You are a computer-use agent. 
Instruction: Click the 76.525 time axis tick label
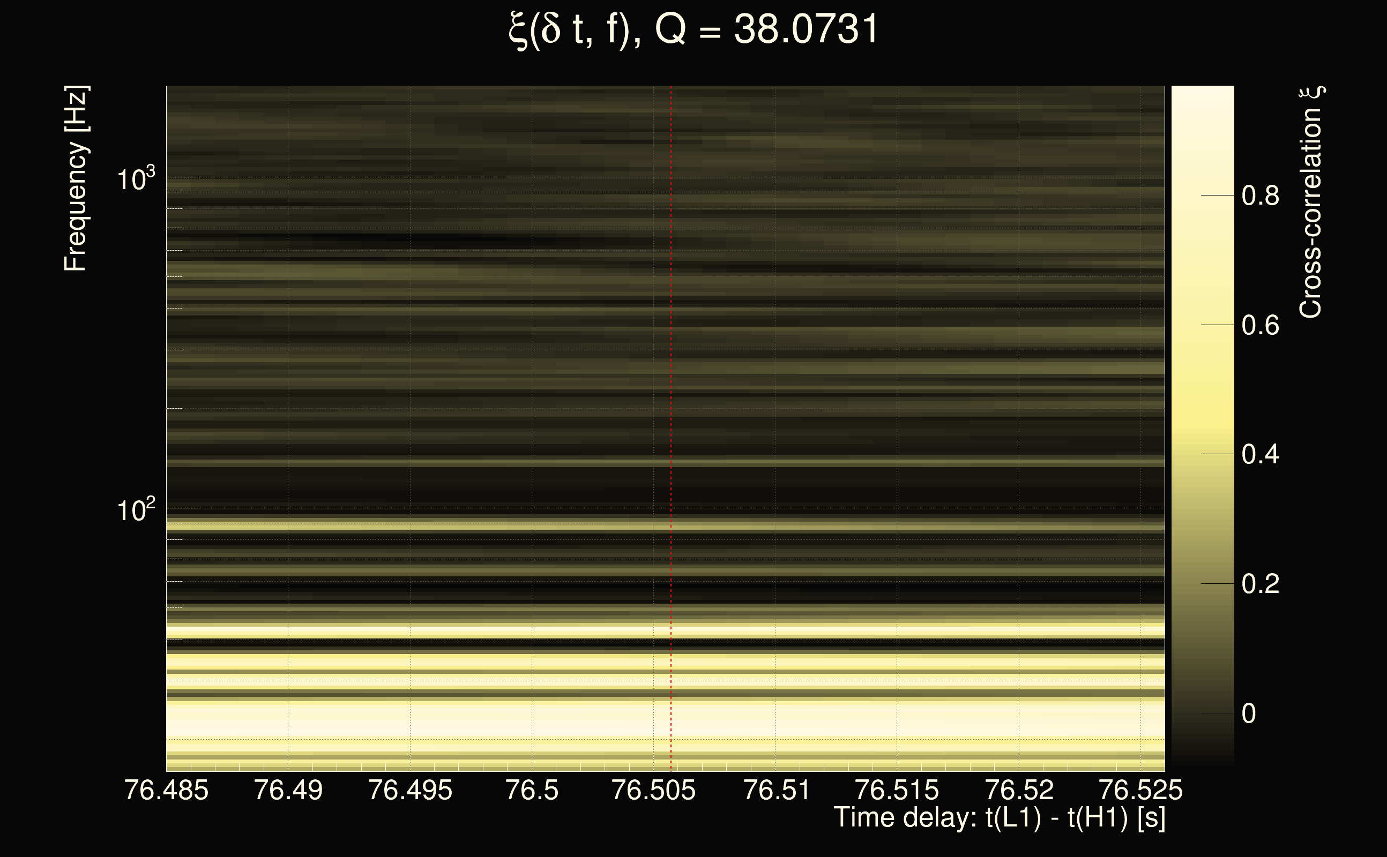point(1141,790)
